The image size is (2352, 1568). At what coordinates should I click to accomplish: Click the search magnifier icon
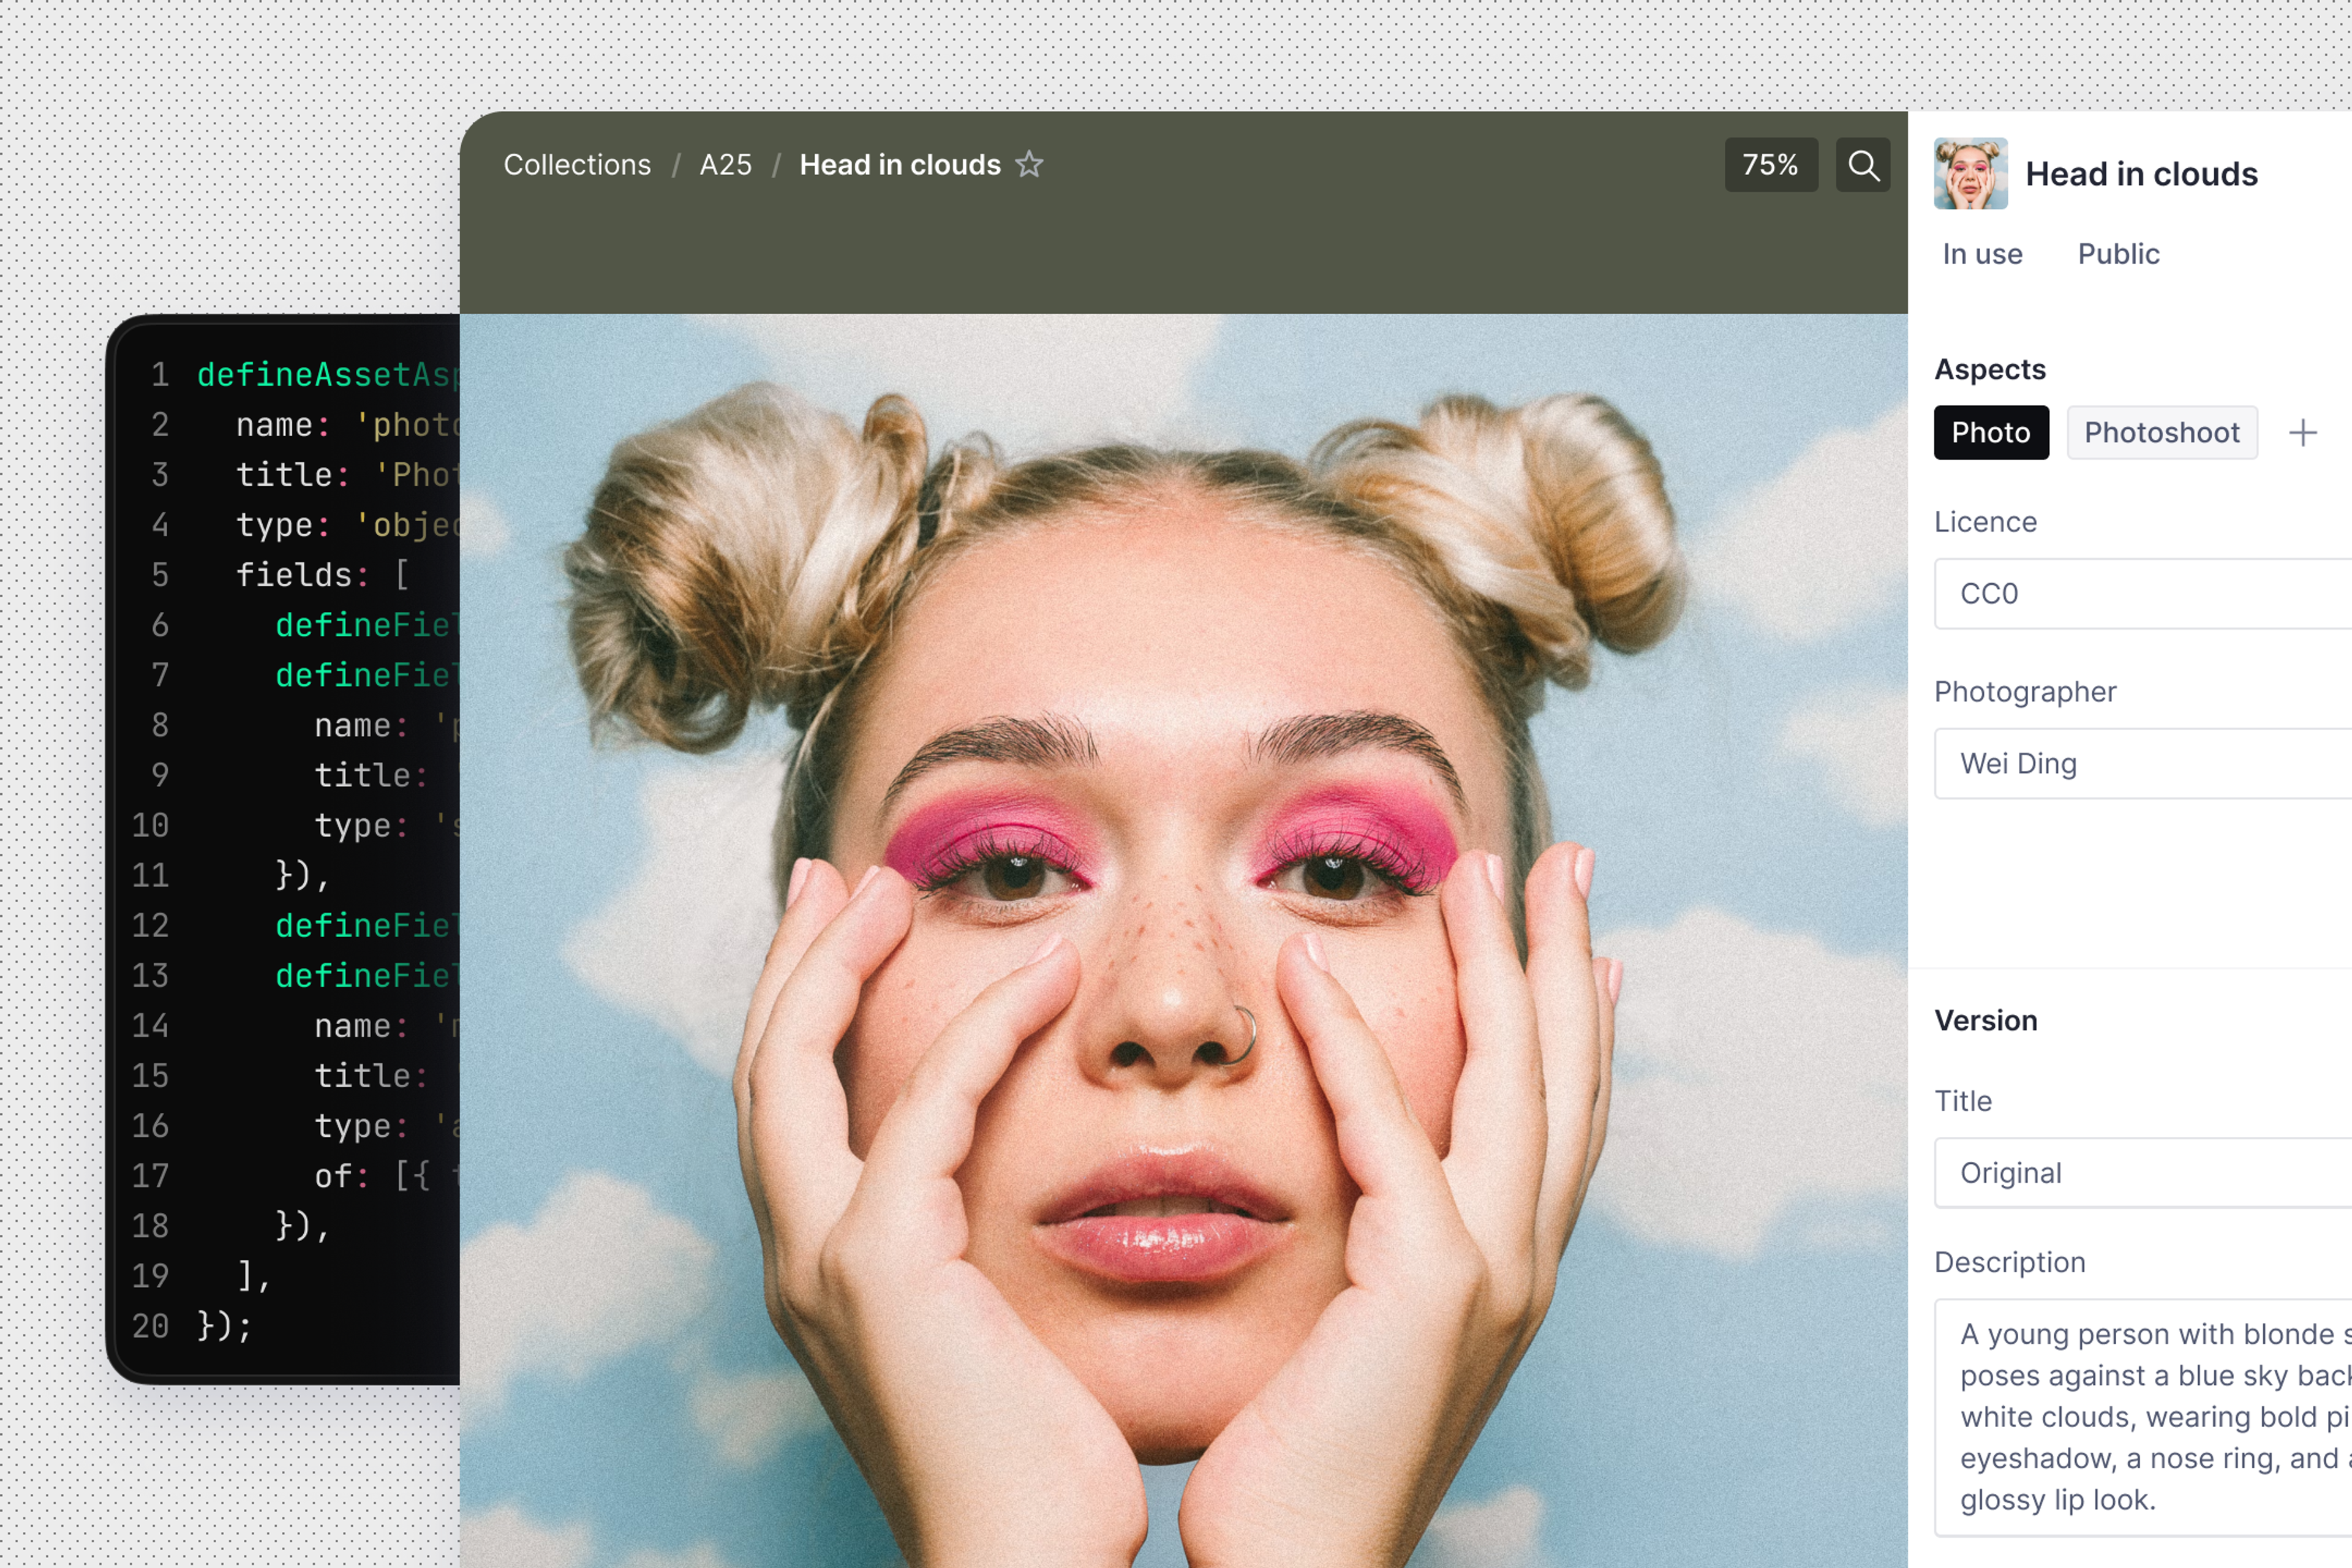[1862, 165]
